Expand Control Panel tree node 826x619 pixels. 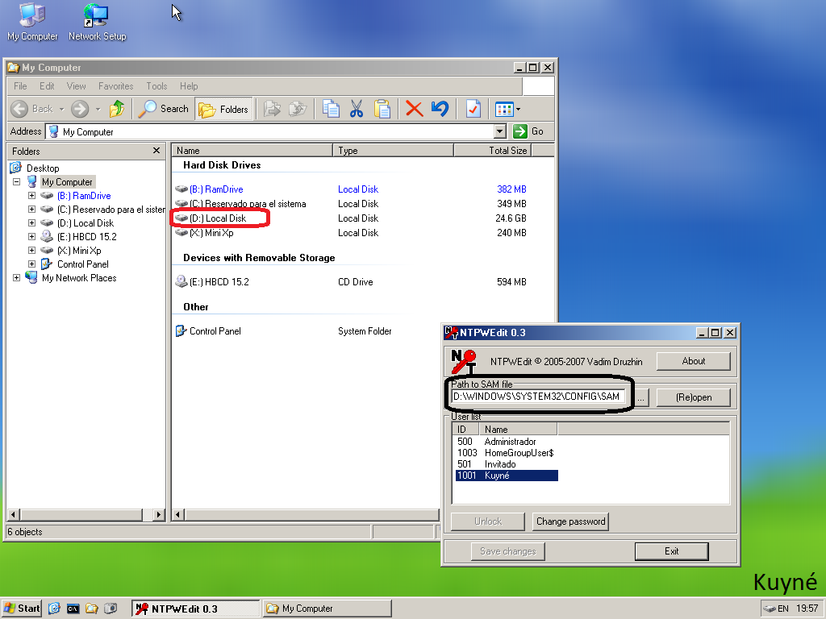click(31, 264)
